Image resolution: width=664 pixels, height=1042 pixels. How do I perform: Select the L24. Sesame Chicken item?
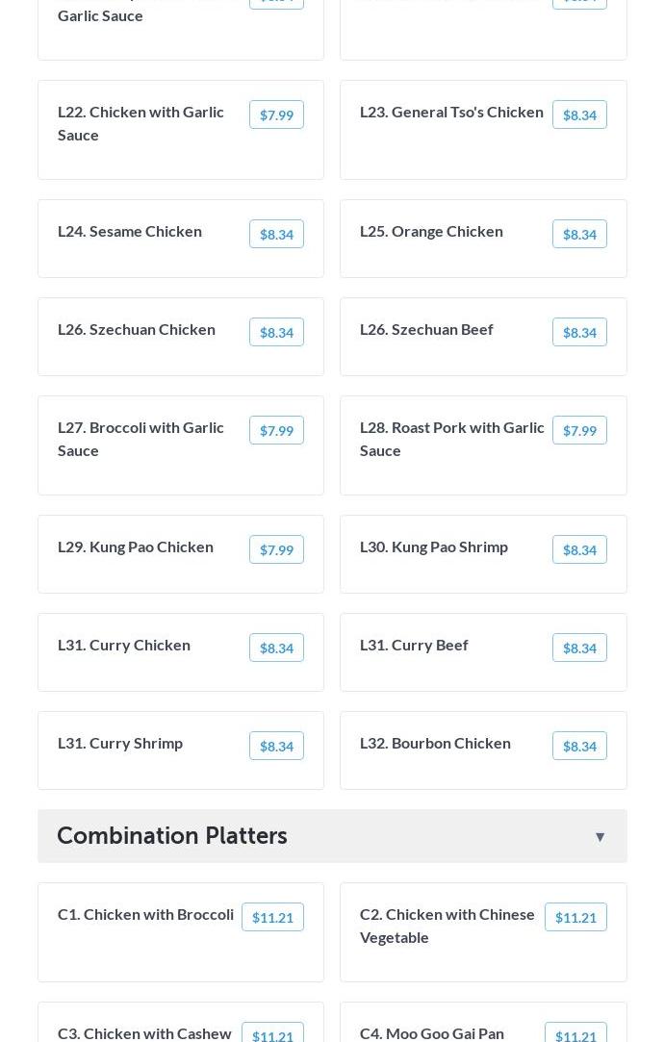130,231
